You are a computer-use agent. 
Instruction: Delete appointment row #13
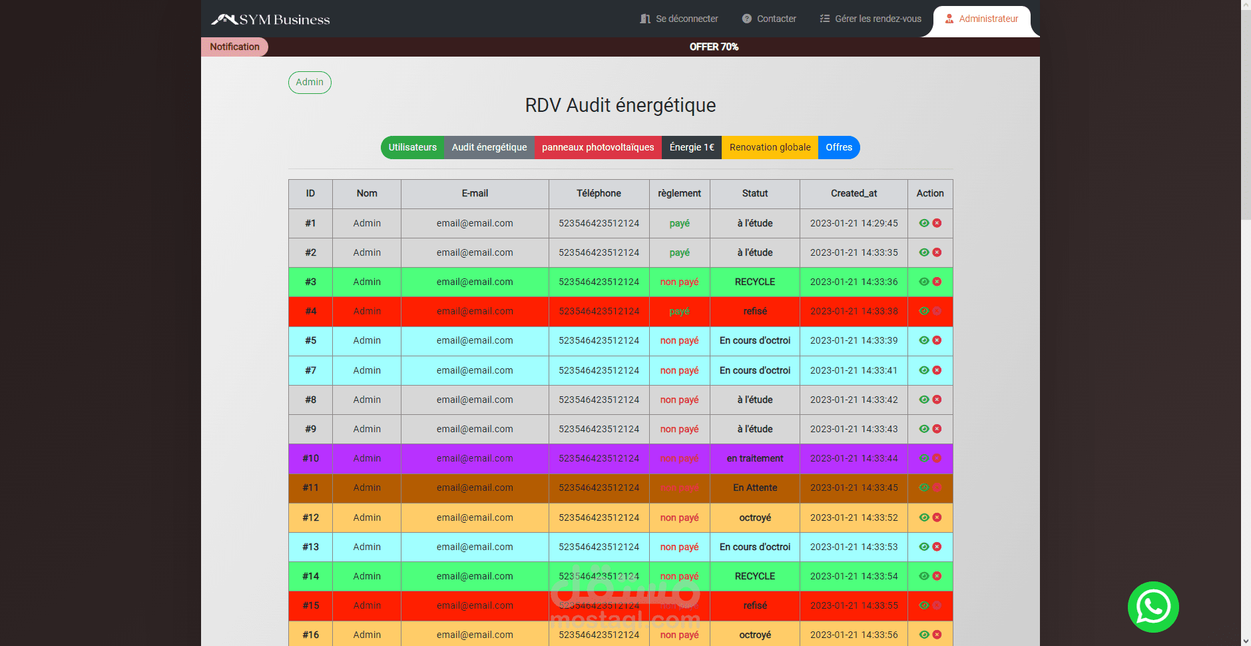pyautogui.click(x=937, y=547)
